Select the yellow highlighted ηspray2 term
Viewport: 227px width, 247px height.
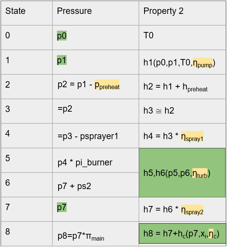tap(192, 210)
